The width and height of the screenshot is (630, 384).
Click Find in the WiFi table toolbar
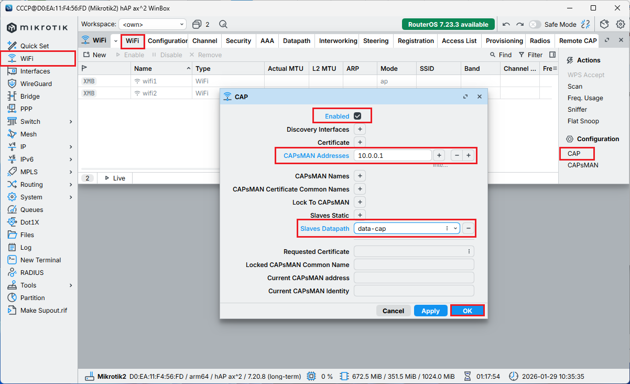(501, 55)
